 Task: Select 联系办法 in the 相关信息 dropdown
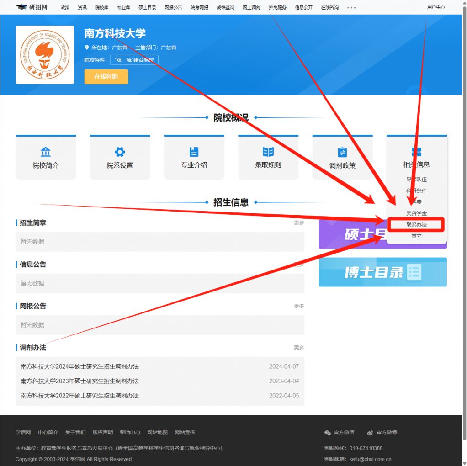tap(416, 224)
